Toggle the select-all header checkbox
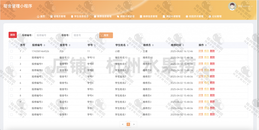This screenshot has width=259, height=130. (12, 45)
